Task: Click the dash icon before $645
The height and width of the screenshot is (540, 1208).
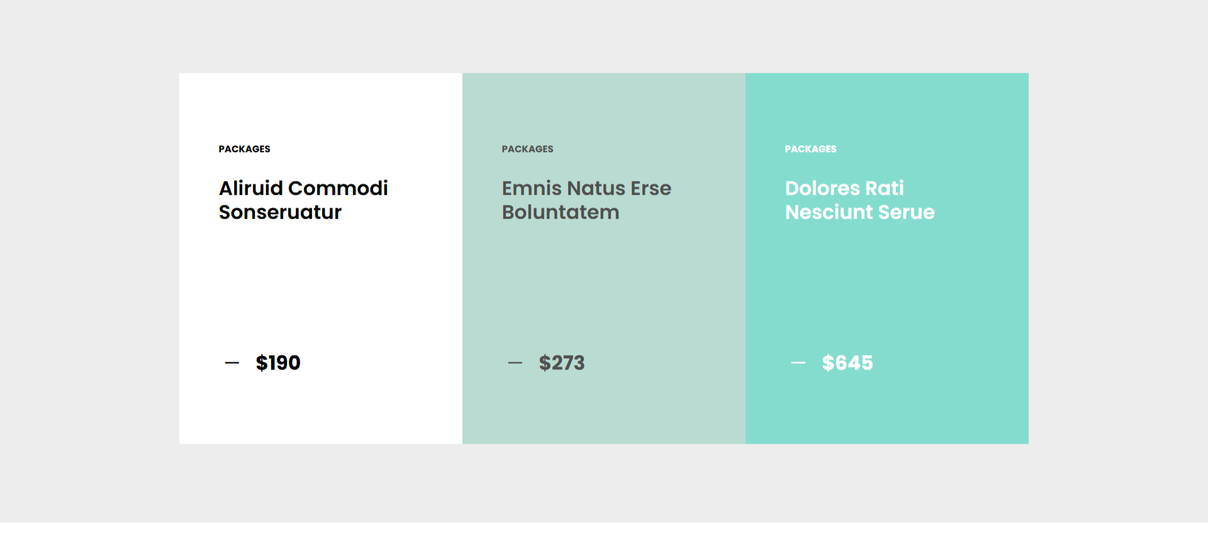Action: (798, 363)
